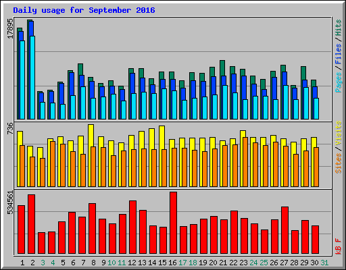Click the orange sites bar for day 4

click(x=53, y=164)
